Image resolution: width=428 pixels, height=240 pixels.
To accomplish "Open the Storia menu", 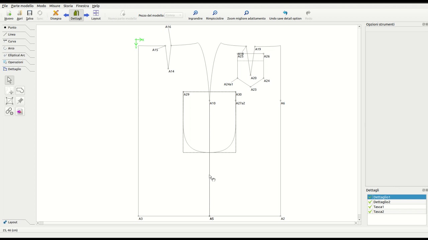I will [x=68, y=6].
